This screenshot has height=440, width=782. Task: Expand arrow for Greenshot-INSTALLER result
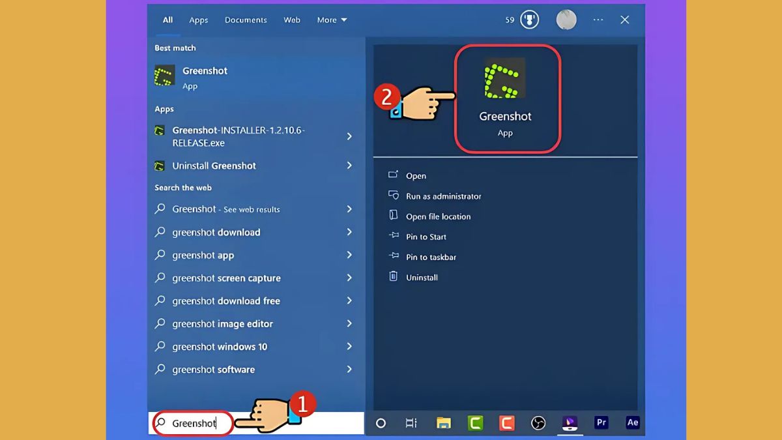click(x=349, y=136)
